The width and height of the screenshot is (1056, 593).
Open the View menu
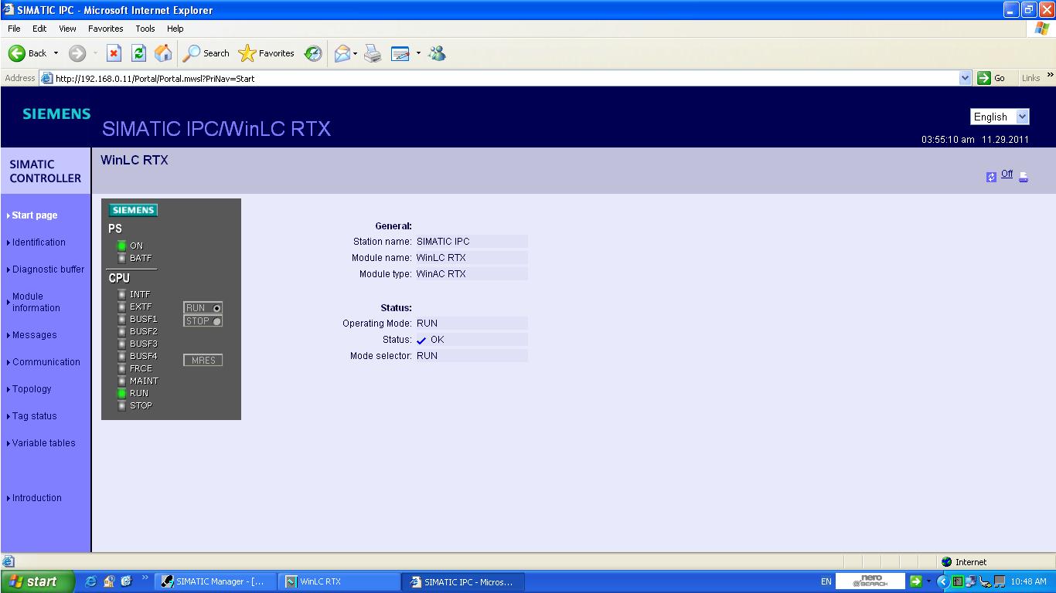click(68, 29)
